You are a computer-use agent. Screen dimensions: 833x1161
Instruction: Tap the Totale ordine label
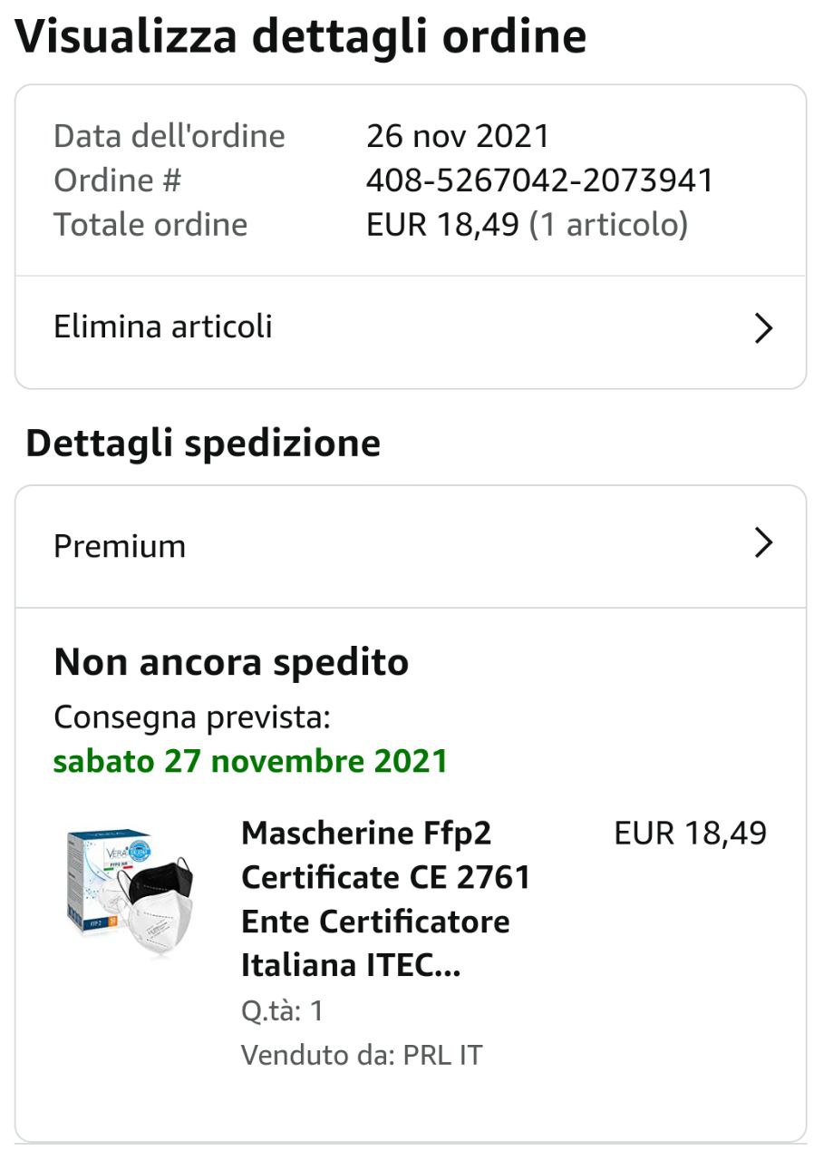[150, 224]
